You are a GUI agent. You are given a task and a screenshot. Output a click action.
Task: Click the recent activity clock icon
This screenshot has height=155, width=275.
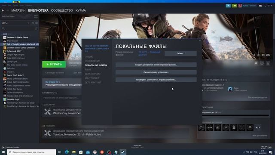point(33,23)
